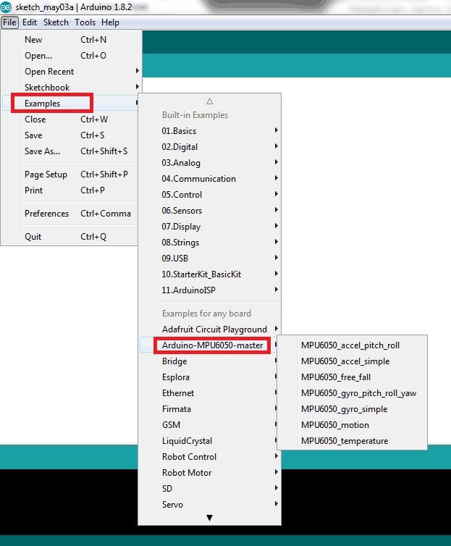Click the Arduino logo icon in title bar

[7, 7]
